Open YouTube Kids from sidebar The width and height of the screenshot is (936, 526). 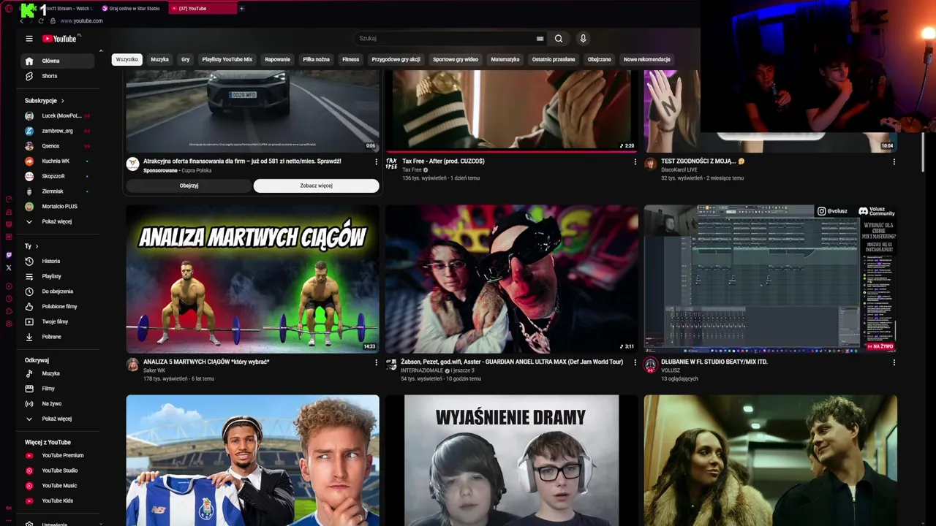[58, 500]
